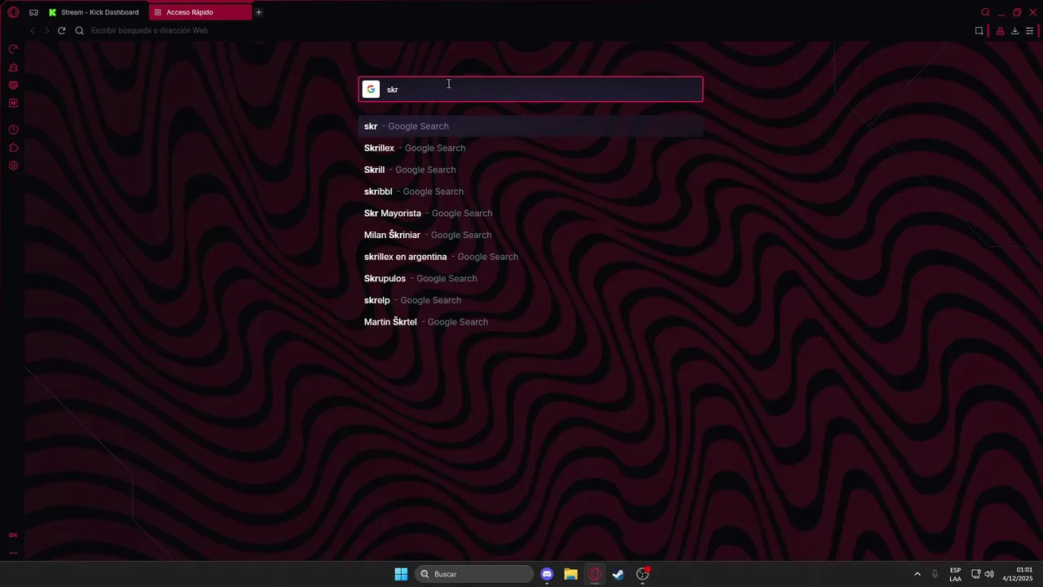Screen dimensions: 1043x587
Task: Open GX Control speedometer icon in sidebar
Action: point(13,50)
